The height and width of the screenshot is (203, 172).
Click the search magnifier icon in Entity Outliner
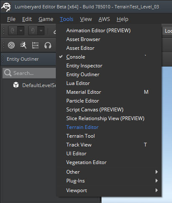coord(8,73)
